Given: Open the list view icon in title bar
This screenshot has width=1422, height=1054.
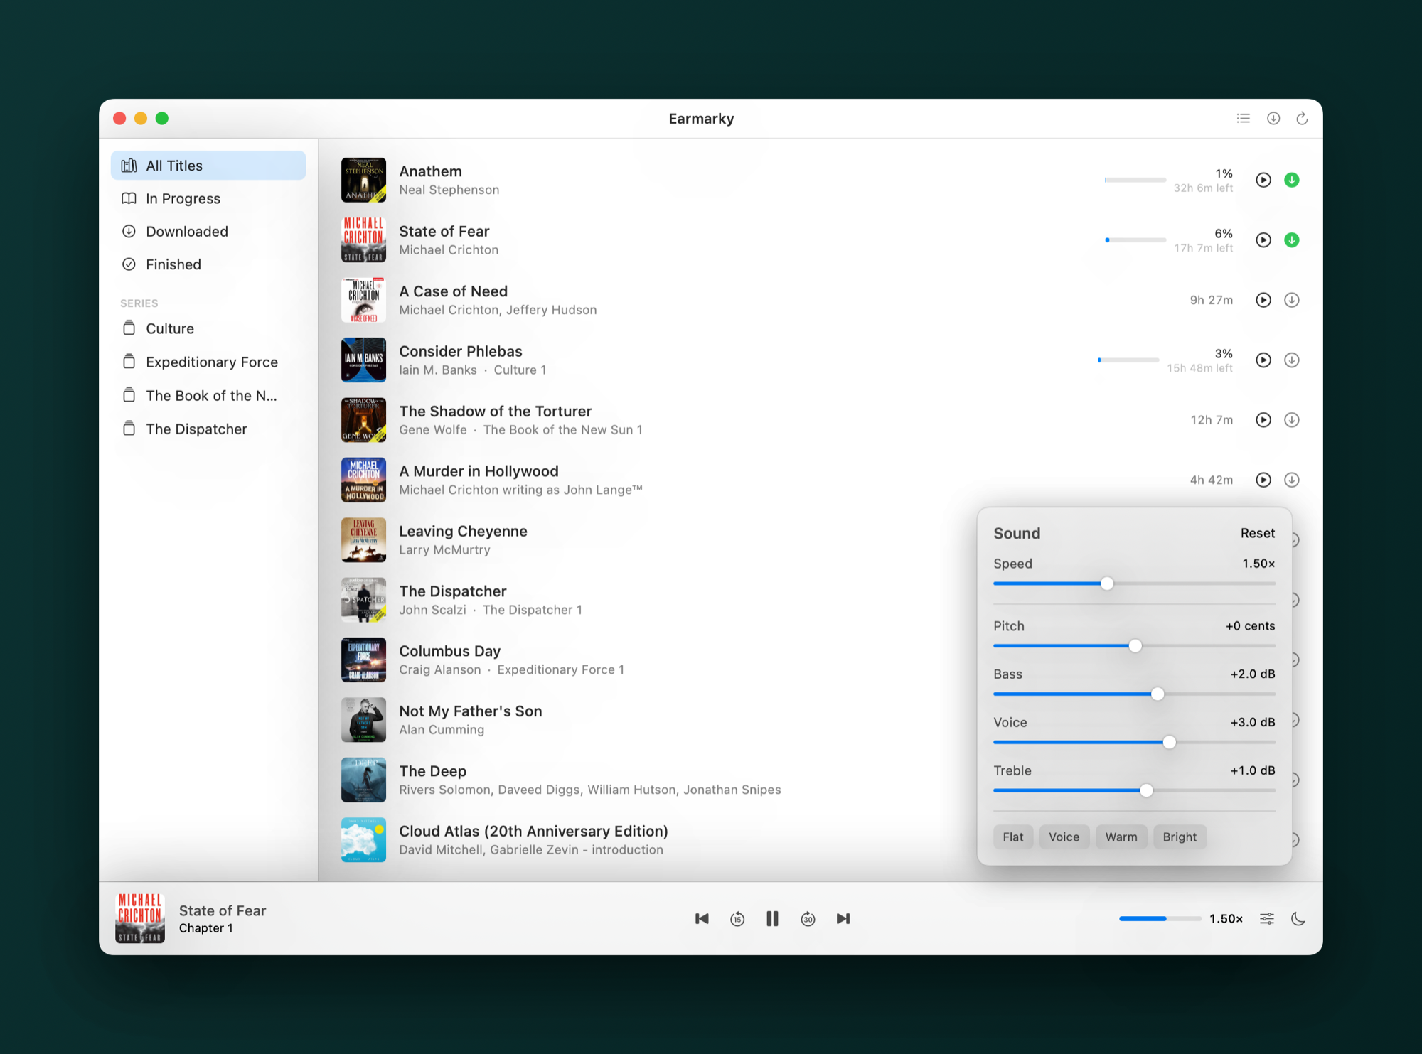Looking at the screenshot, I should 1243,119.
